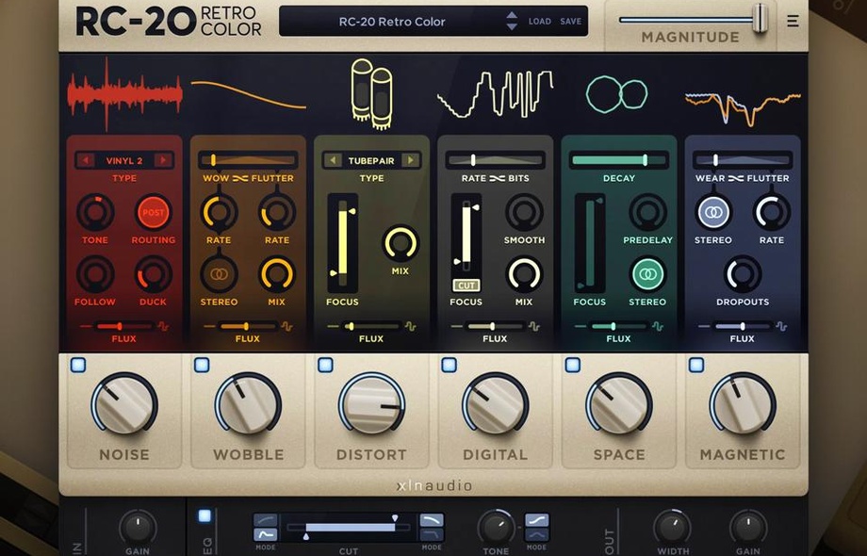Toggle the CUT button in Digital module

click(x=466, y=285)
